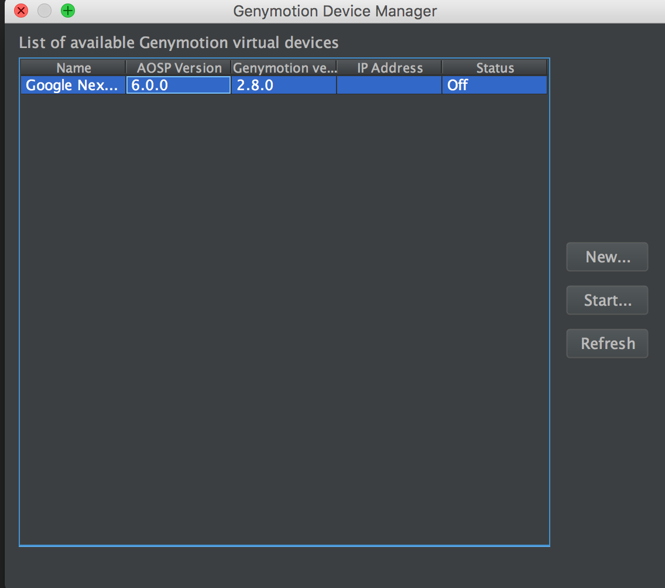This screenshot has height=588, width=665.
Task: Click the green maximize window button
Action: tap(68, 11)
